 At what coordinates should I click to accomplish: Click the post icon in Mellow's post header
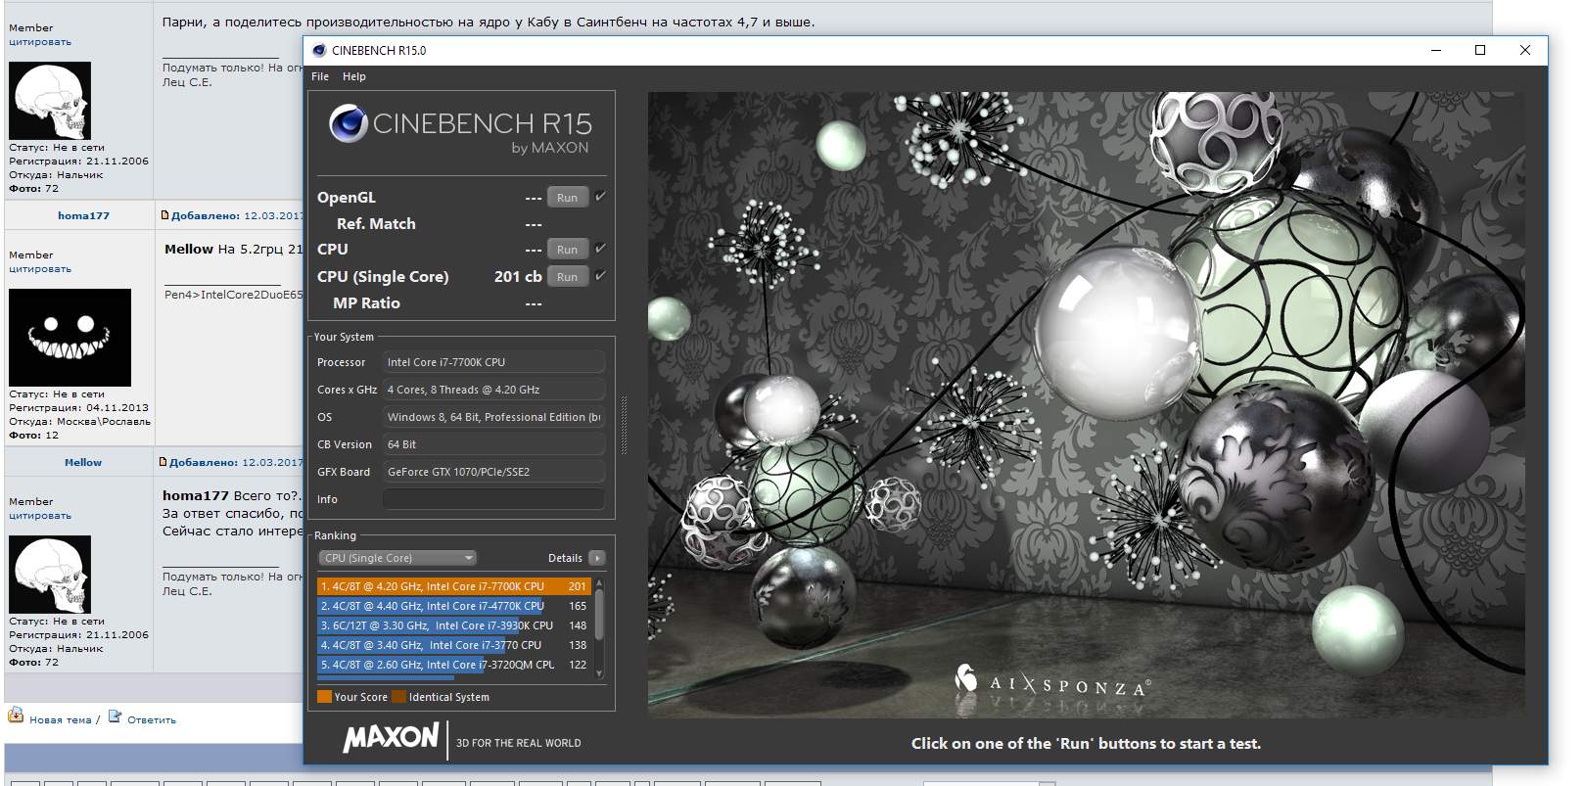pyautogui.click(x=163, y=462)
